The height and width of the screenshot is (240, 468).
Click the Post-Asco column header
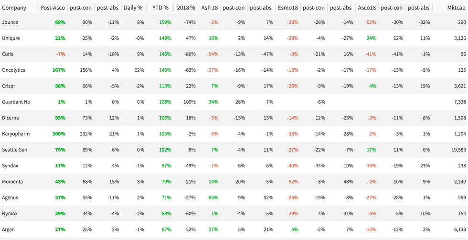pyautogui.click(x=53, y=8)
